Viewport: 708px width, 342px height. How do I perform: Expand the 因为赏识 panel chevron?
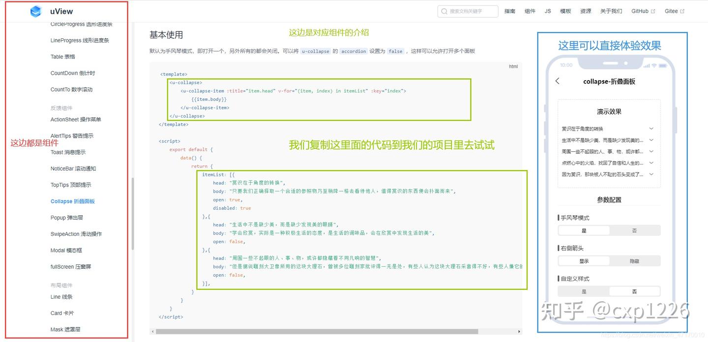coord(651,174)
